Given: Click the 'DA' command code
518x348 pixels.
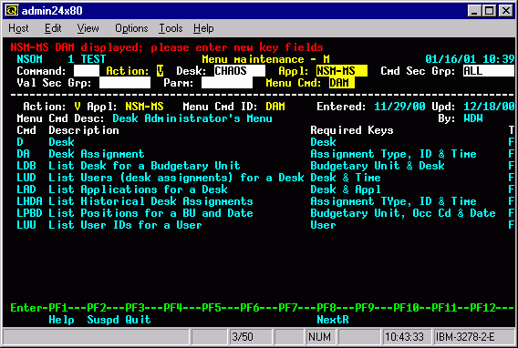Looking at the screenshot, I should [23, 154].
